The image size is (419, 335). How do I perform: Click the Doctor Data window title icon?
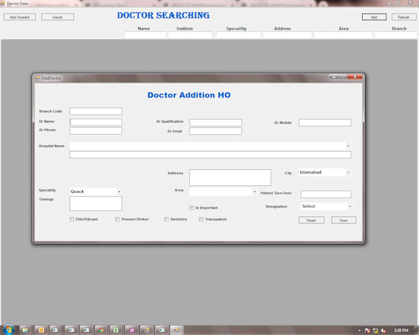tap(2, 4)
